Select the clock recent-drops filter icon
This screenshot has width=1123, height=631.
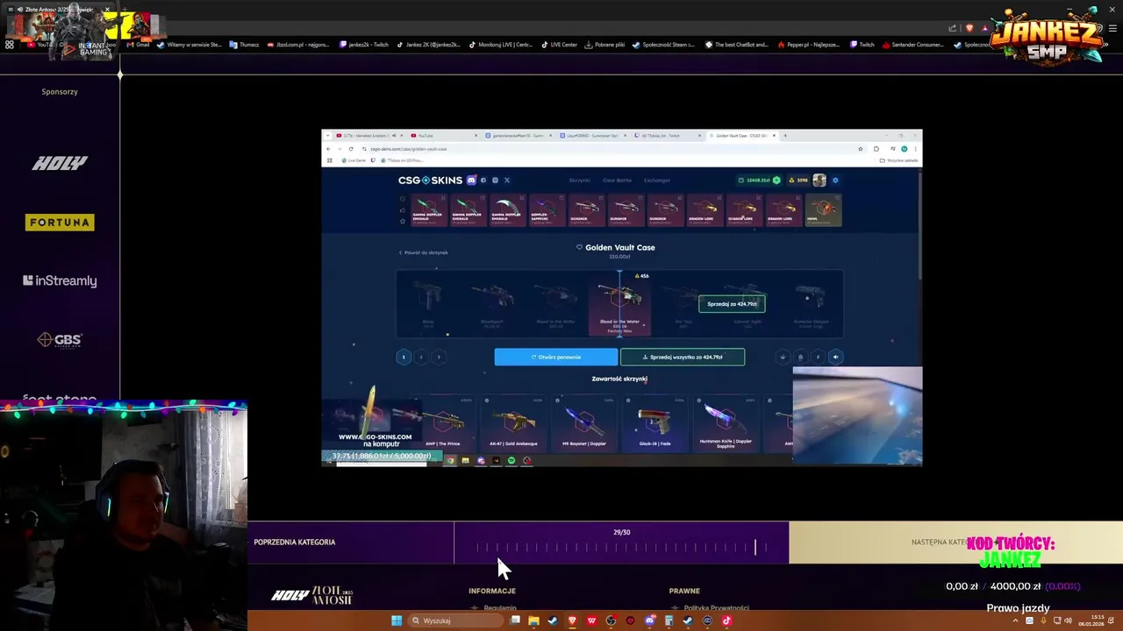pos(403,200)
